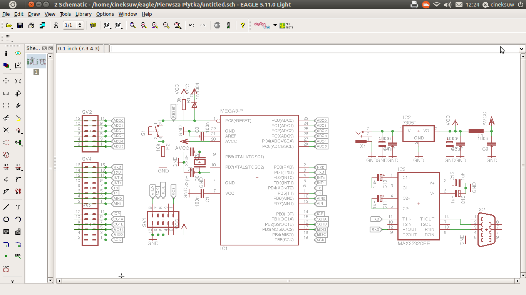Select the Mark origin tool
This screenshot has height=295, width=526.
(18, 65)
